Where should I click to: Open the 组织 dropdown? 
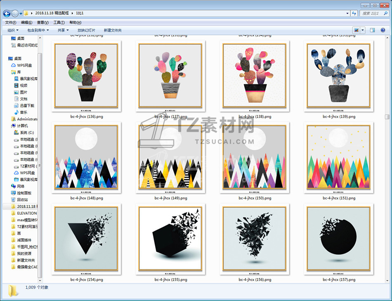click(x=13, y=30)
